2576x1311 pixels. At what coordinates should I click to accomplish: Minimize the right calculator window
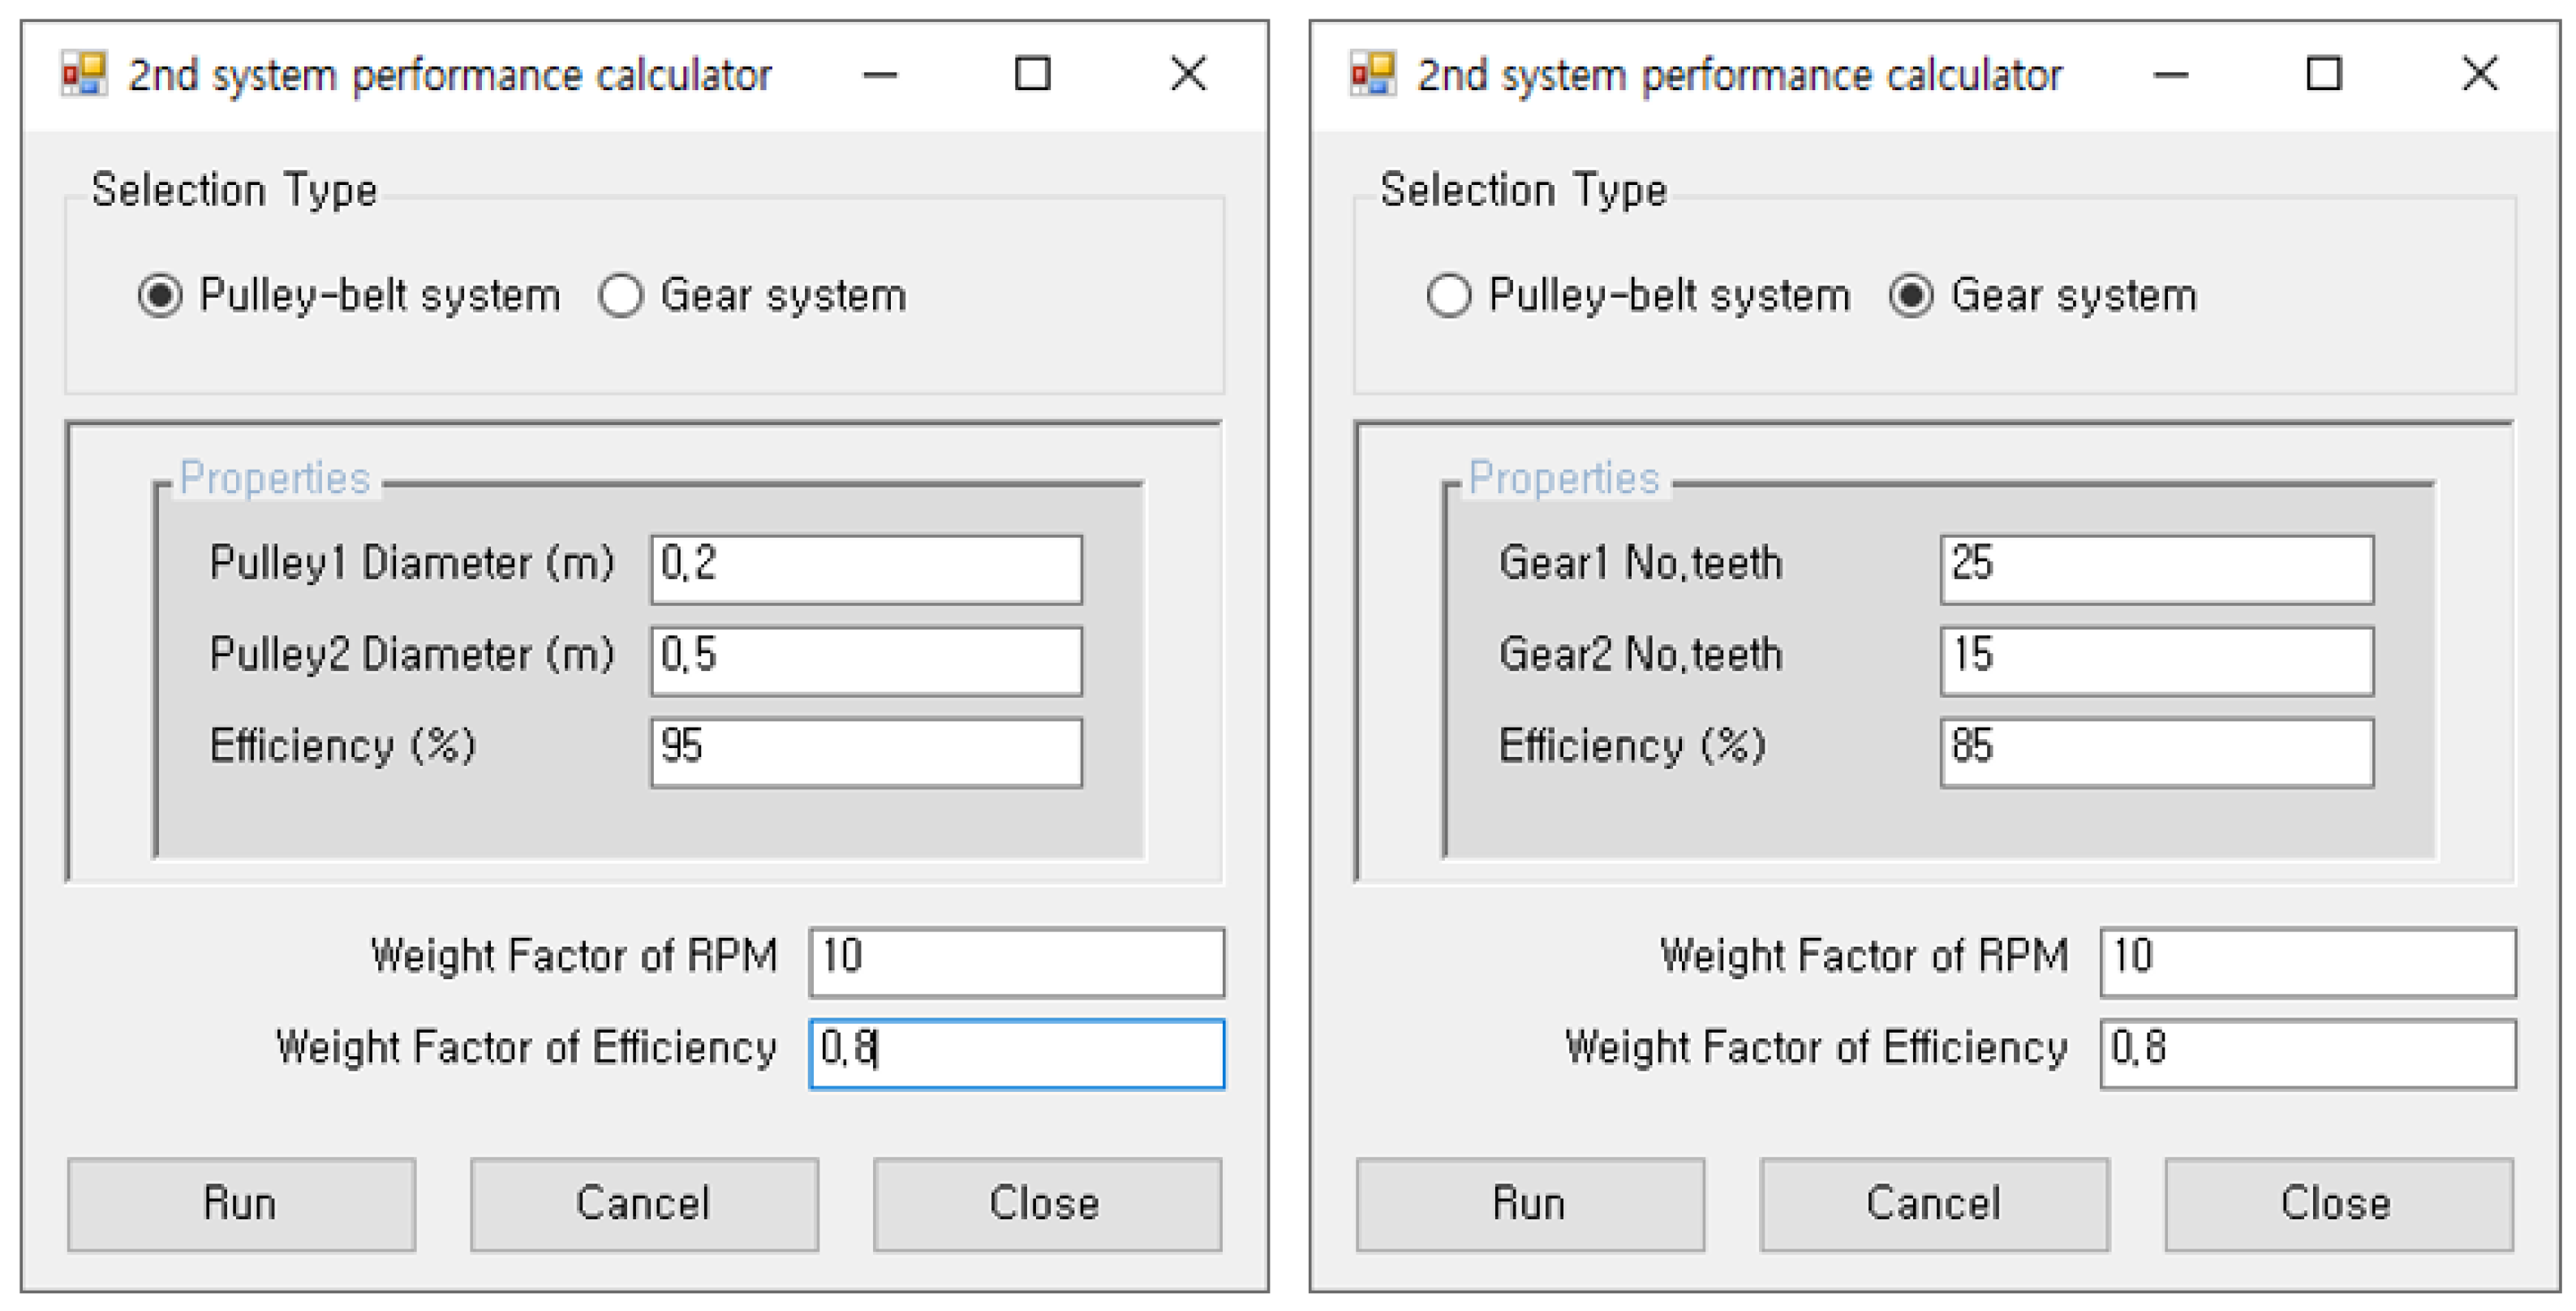tap(2170, 74)
